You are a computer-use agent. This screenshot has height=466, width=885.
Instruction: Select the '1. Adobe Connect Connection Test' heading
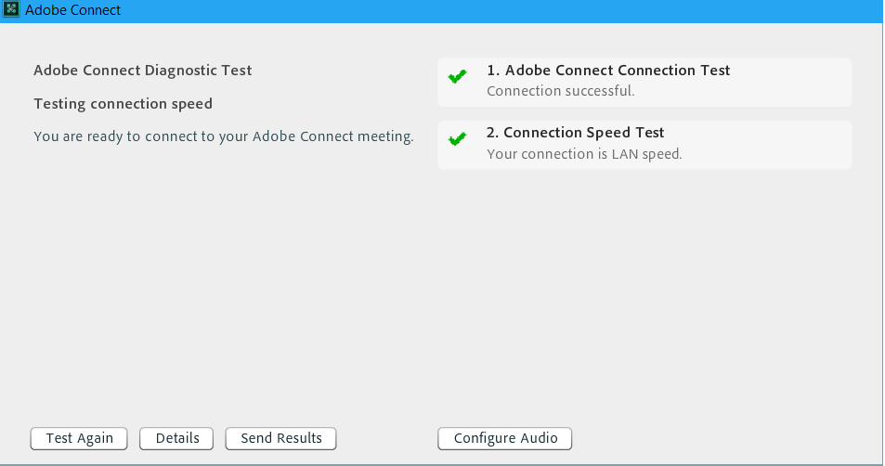click(608, 70)
